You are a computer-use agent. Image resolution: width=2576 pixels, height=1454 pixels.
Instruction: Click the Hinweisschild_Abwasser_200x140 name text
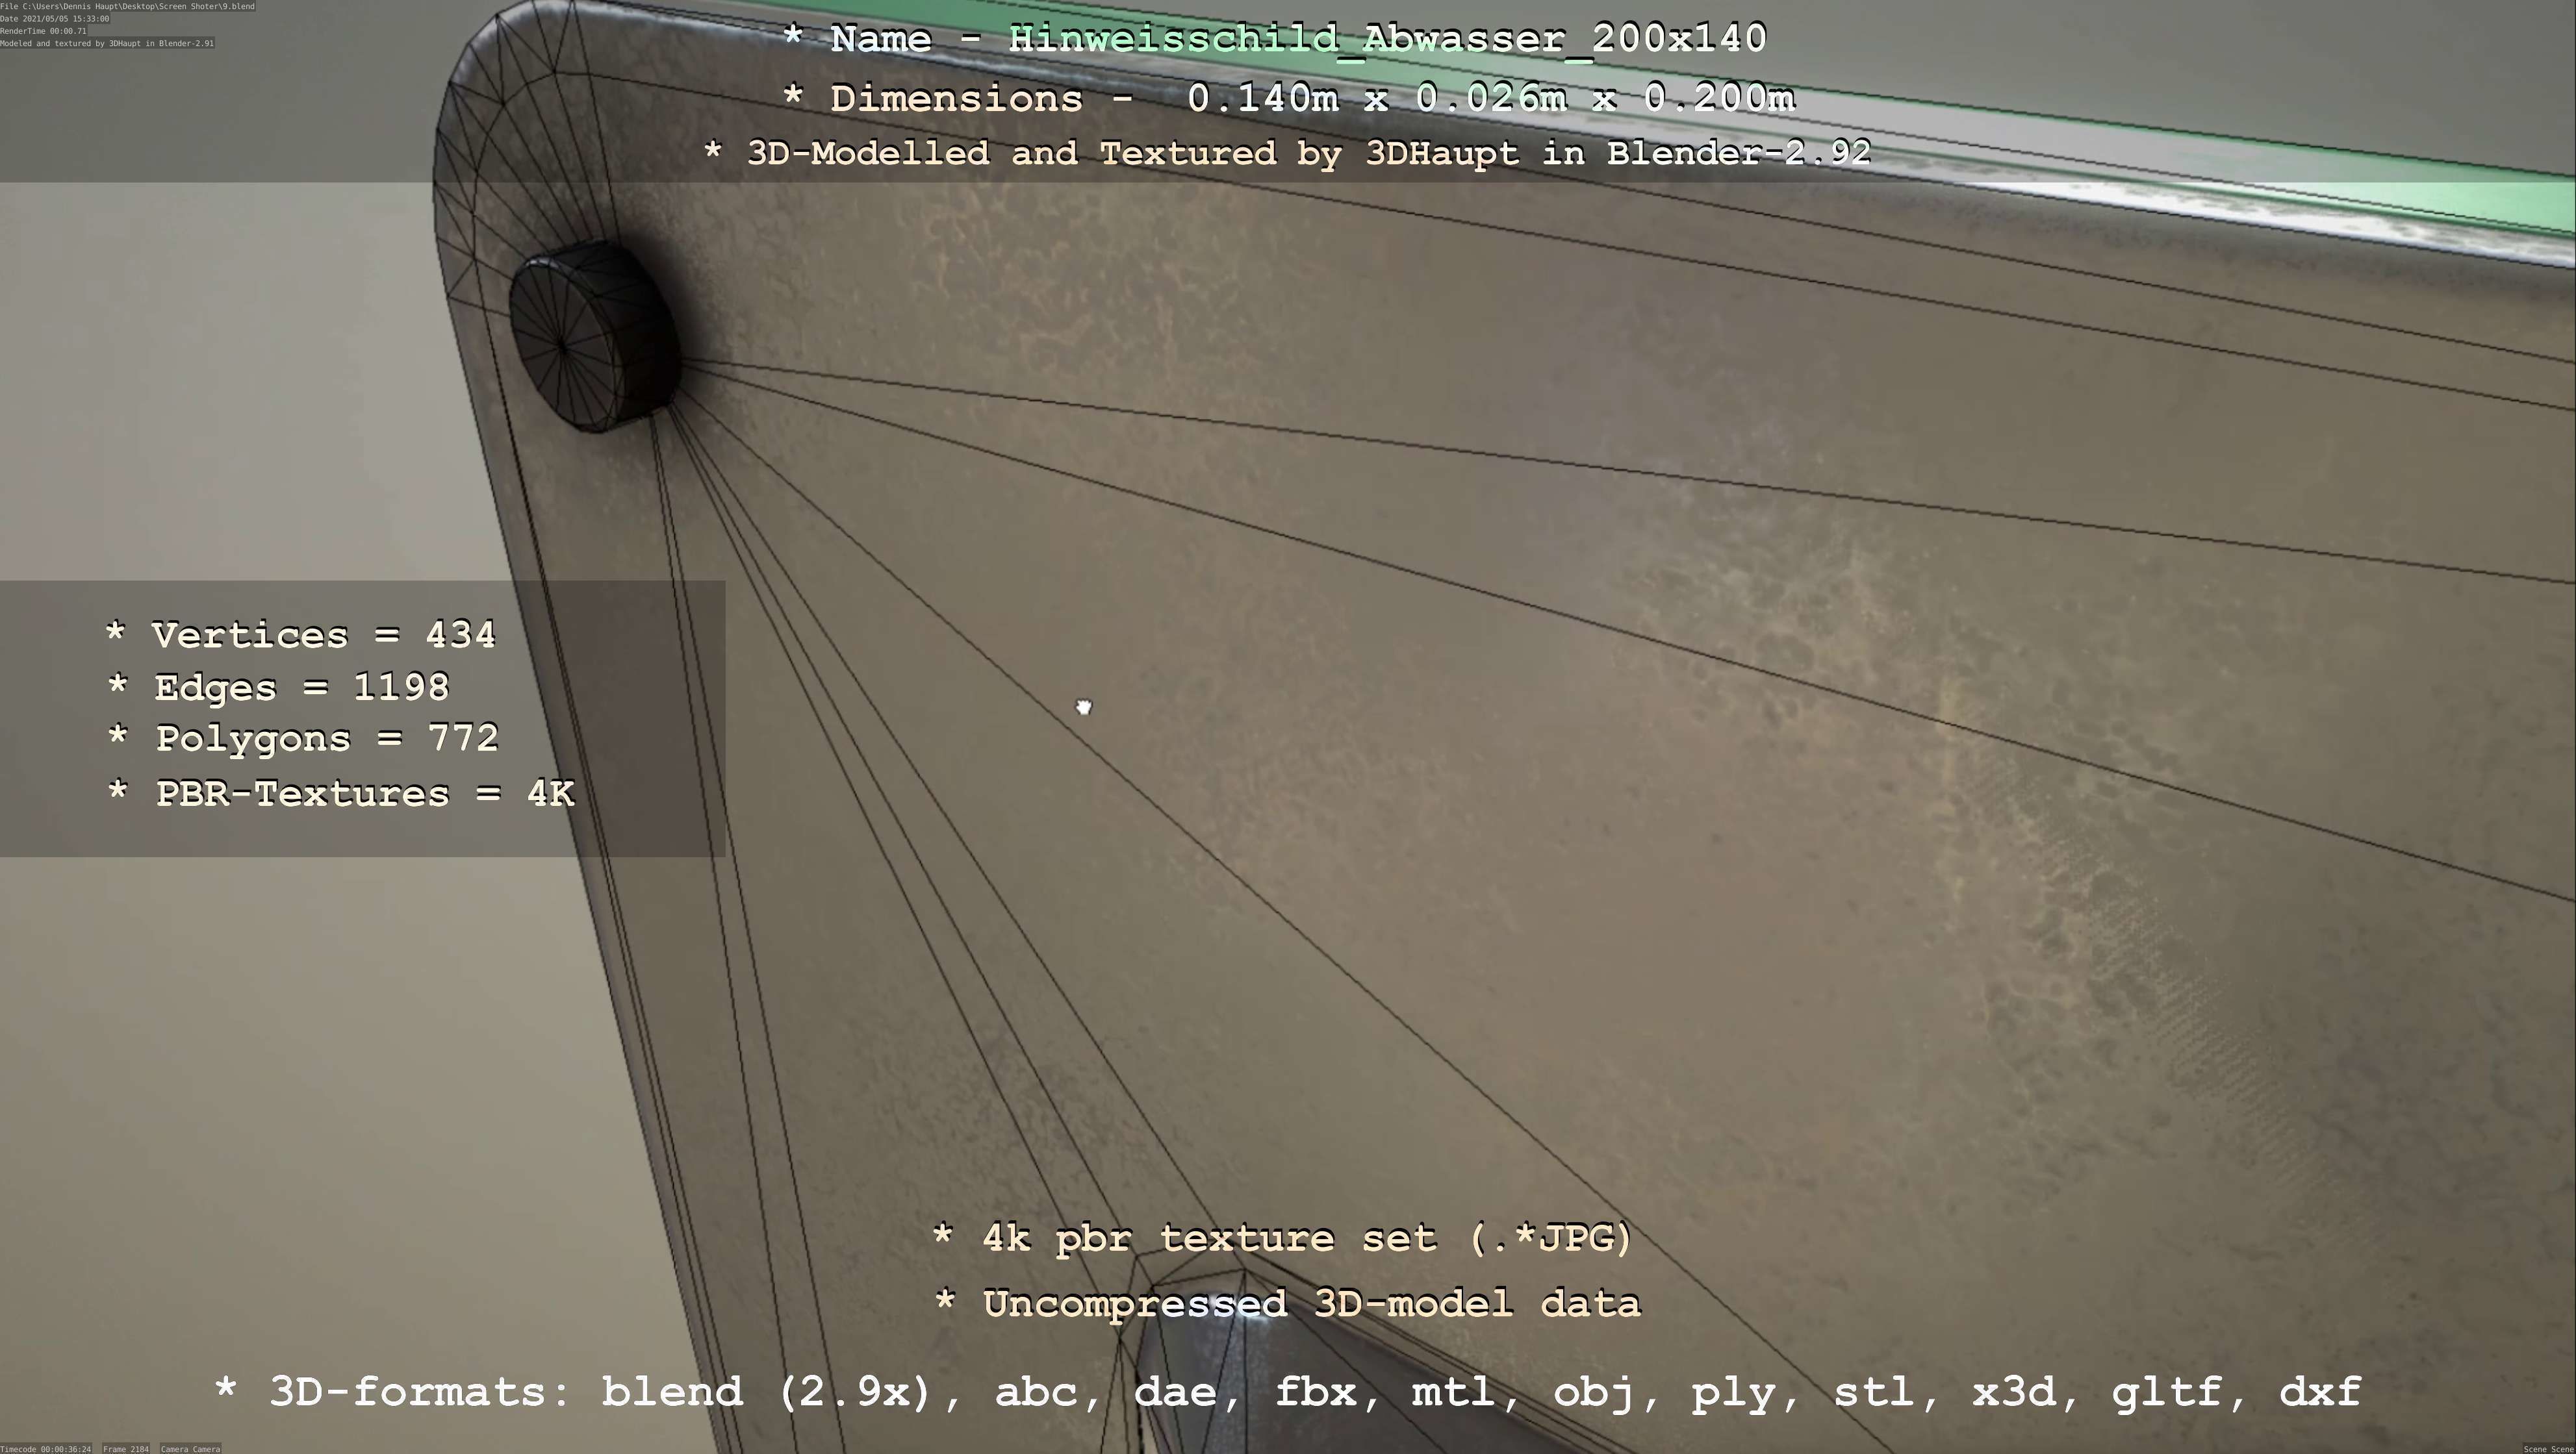click(x=1386, y=40)
